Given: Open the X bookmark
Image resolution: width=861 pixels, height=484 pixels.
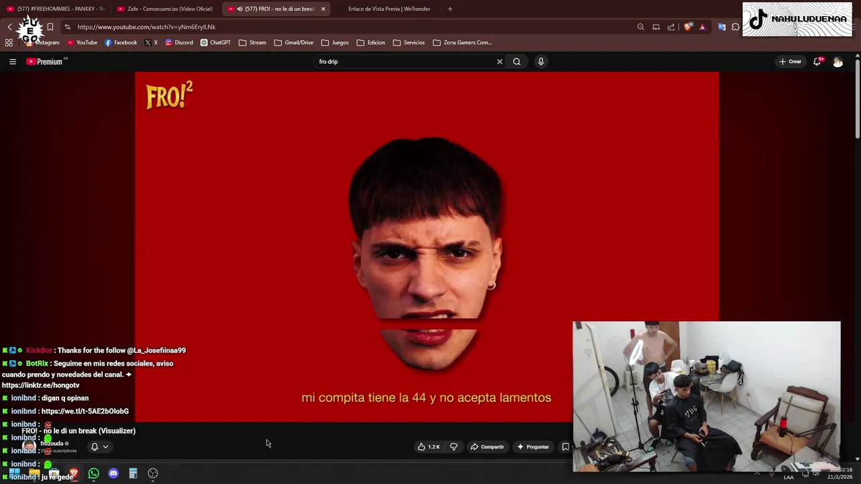Looking at the screenshot, I should pos(151,42).
